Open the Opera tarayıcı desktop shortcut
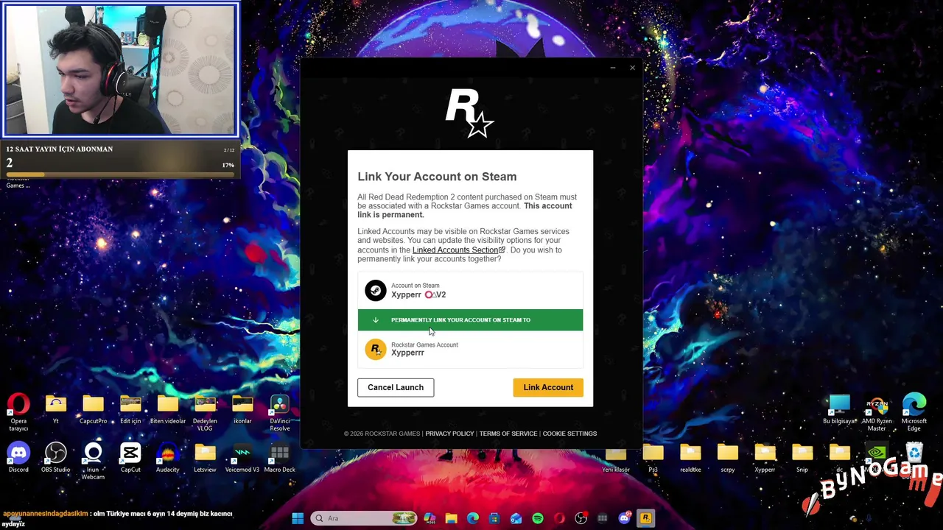This screenshot has height=530, width=943. pos(18,413)
